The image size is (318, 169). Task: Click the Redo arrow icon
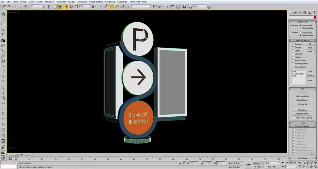tap(9, 6)
